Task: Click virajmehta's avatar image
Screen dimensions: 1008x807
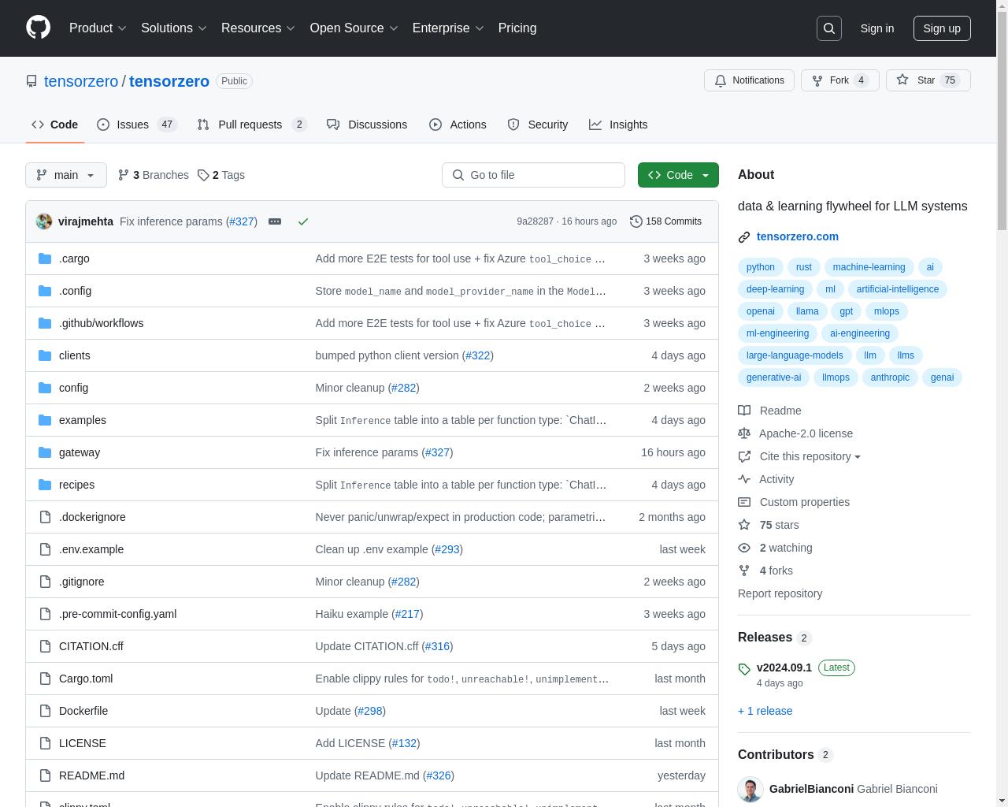Action: tap(44, 221)
